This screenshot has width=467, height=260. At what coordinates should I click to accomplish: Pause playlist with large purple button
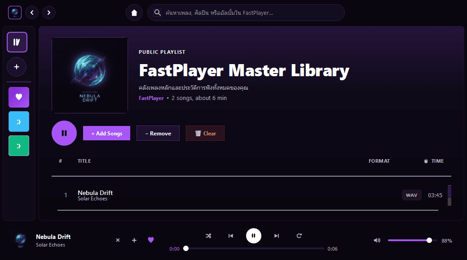(64, 133)
